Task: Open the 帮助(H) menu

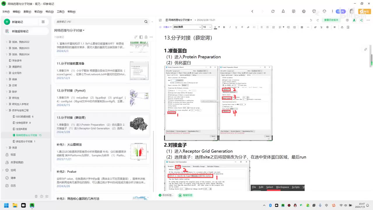Action: point(71,12)
